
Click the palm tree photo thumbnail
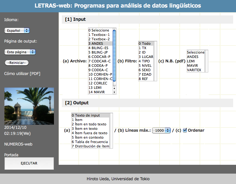coord(29,106)
